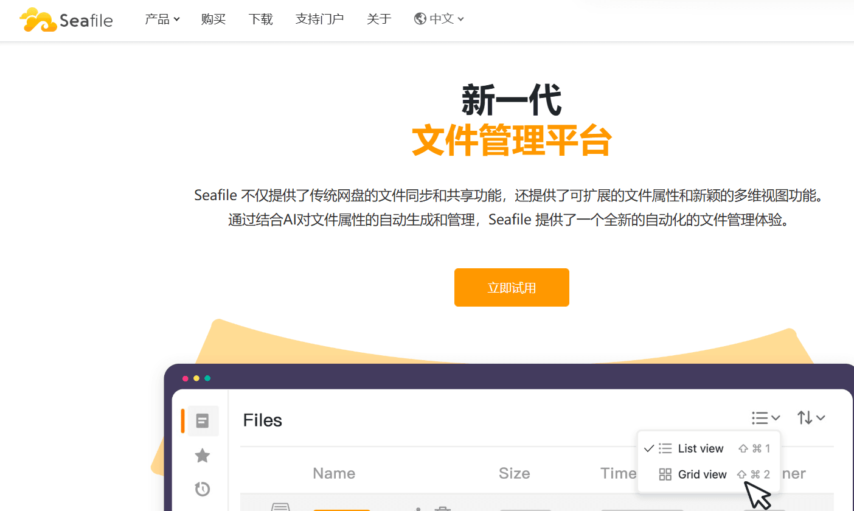This screenshot has height=511, width=854.
Task: Choose Grid view in the mockup menu
Action: click(708, 474)
